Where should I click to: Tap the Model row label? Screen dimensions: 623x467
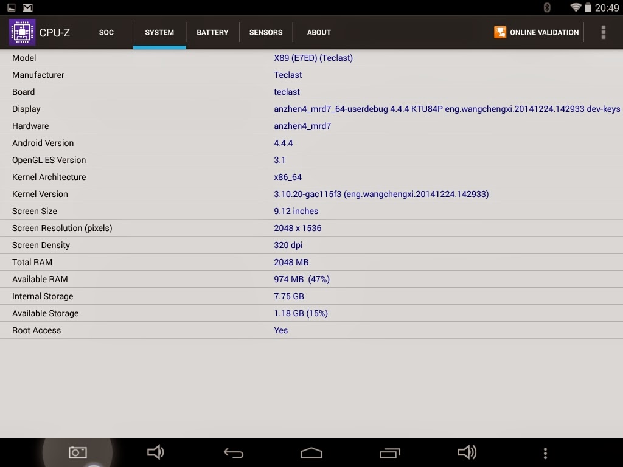point(24,58)
